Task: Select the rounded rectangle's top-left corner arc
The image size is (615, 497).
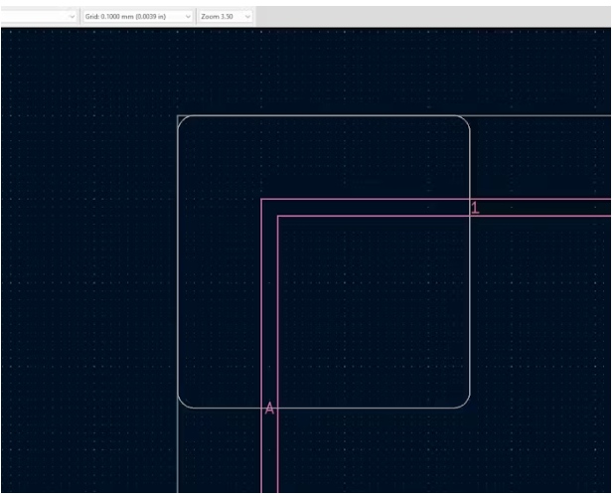Action: 182,120
